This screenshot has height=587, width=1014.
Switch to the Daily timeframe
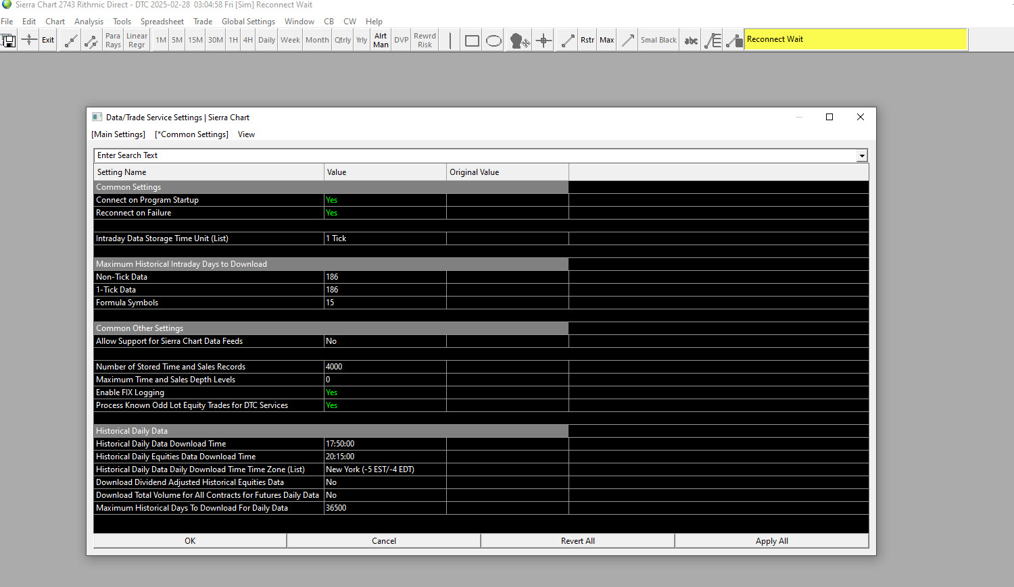267,41
